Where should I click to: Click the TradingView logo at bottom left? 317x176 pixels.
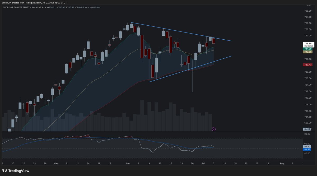tap(16, 171)
